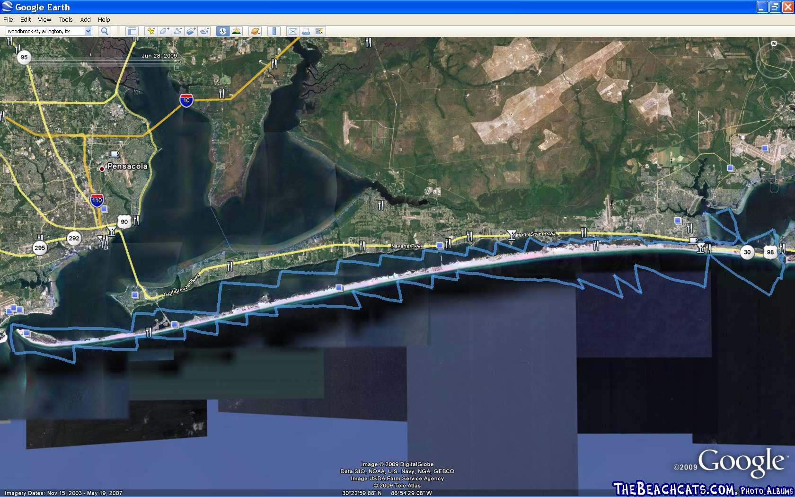Viewport: 795px width, 497px height.
Task: Click the latitude coordinate in status bar
Action: coord(362,493)
